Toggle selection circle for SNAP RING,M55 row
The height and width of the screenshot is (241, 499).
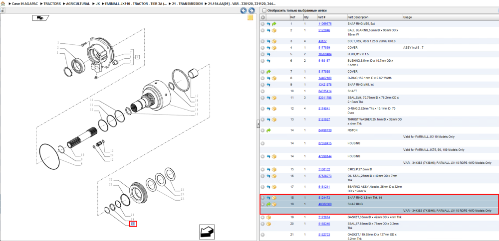(262, 24)
